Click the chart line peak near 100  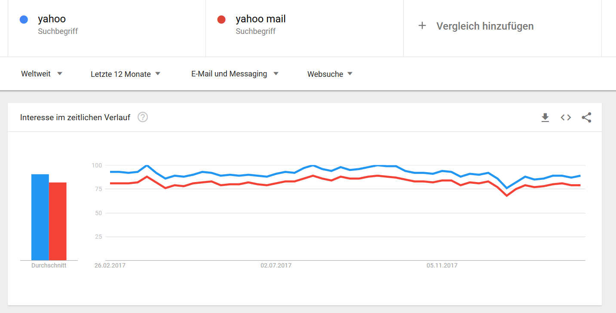(146, 165)
